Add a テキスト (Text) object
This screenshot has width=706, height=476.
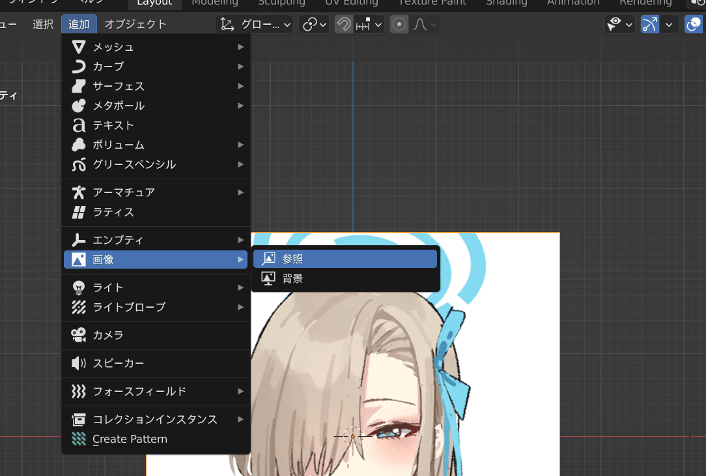(x=156, y=125)
